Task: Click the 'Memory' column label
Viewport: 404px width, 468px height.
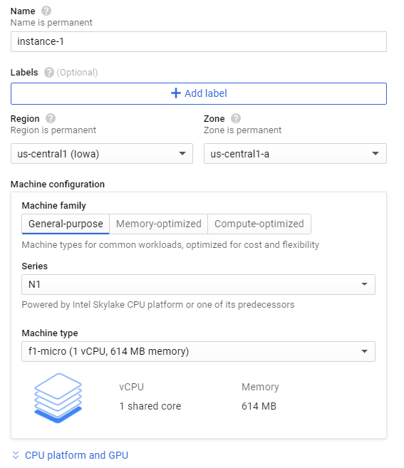Action: pyautogui.click(x=260, y=387)
